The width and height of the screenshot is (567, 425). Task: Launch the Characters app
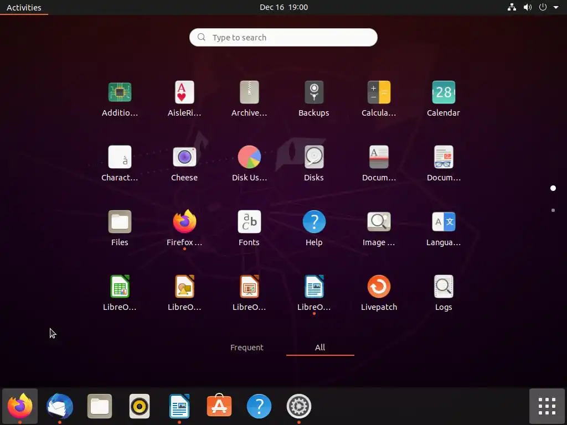click(x=120, y=157)
